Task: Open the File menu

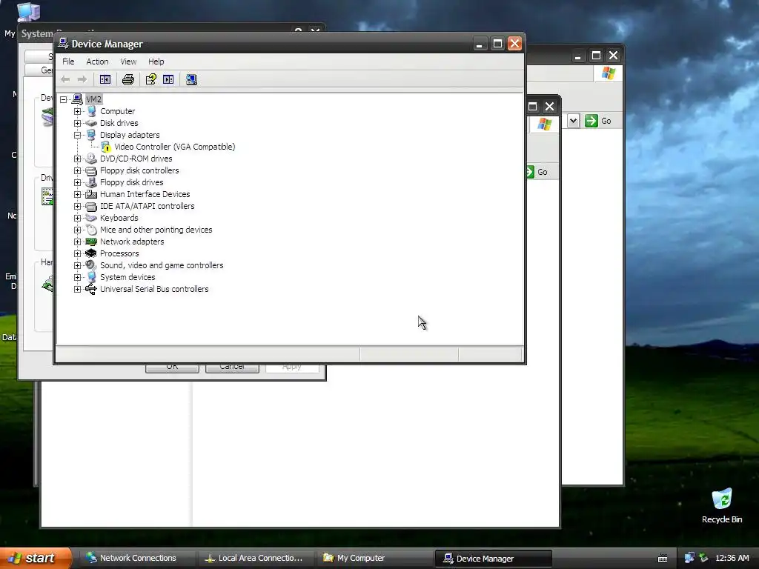Action: pyautogui.click(x=68, y=61)
